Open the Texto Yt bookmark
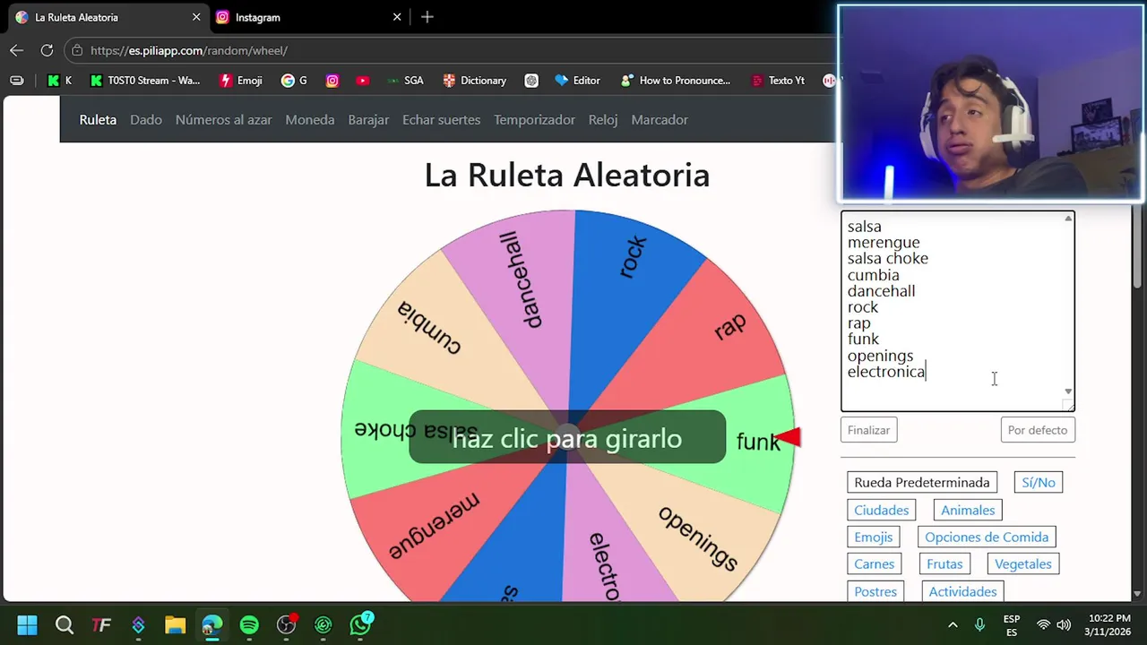This screenshot has width=1147, height=645. tap(777, 81)
